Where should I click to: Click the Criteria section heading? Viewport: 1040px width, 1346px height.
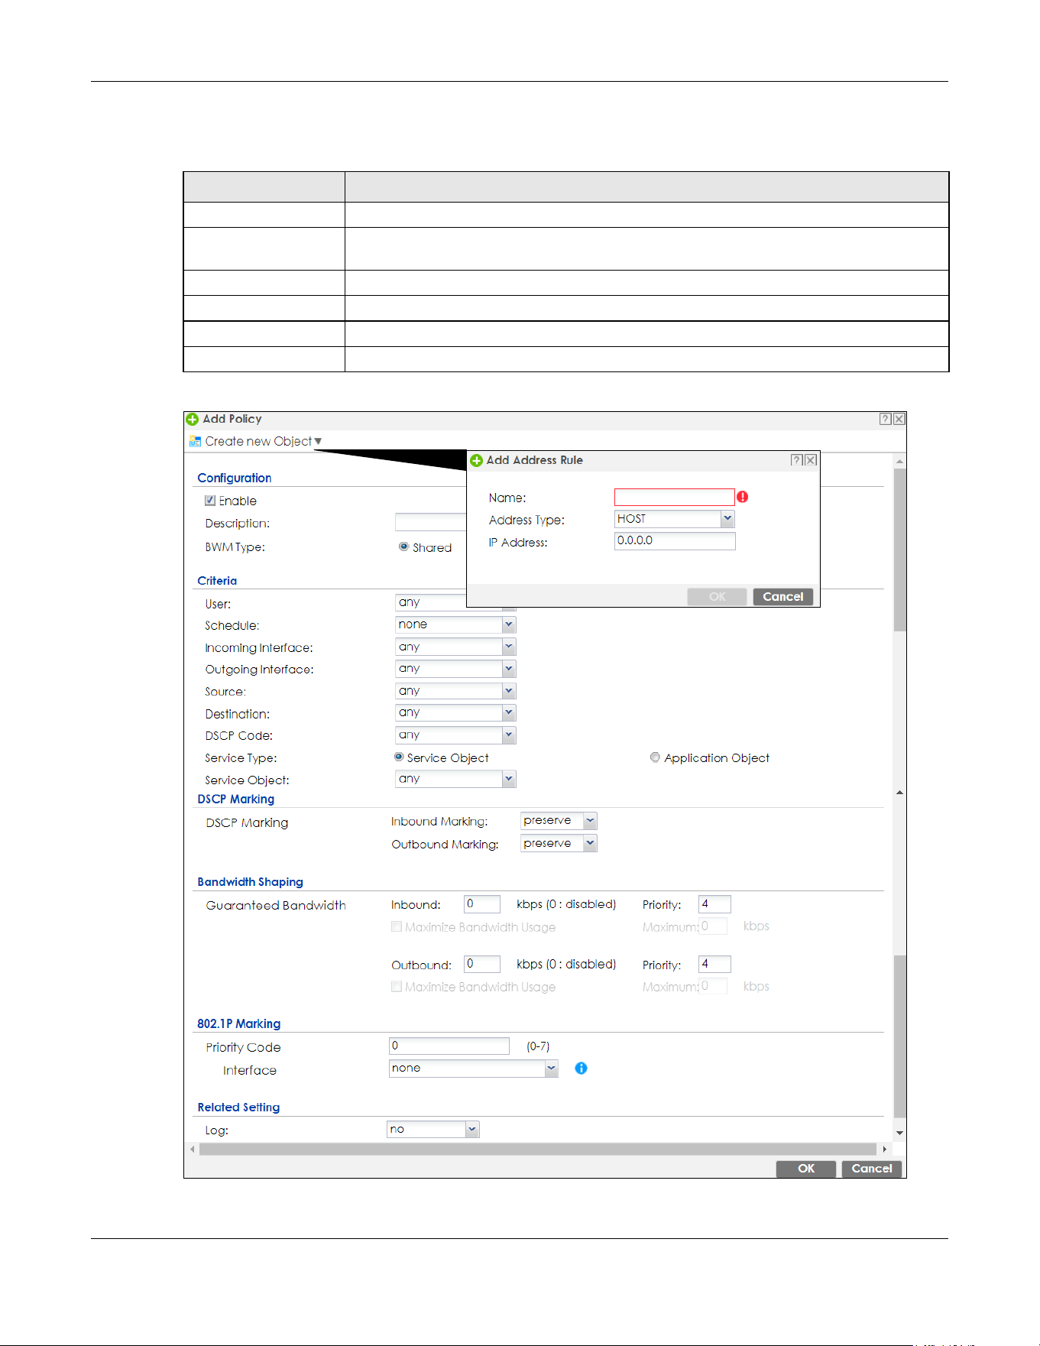(x=217, y=581)
